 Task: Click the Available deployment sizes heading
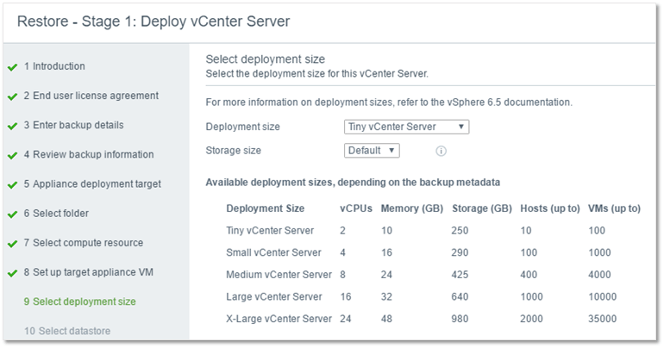353,183
